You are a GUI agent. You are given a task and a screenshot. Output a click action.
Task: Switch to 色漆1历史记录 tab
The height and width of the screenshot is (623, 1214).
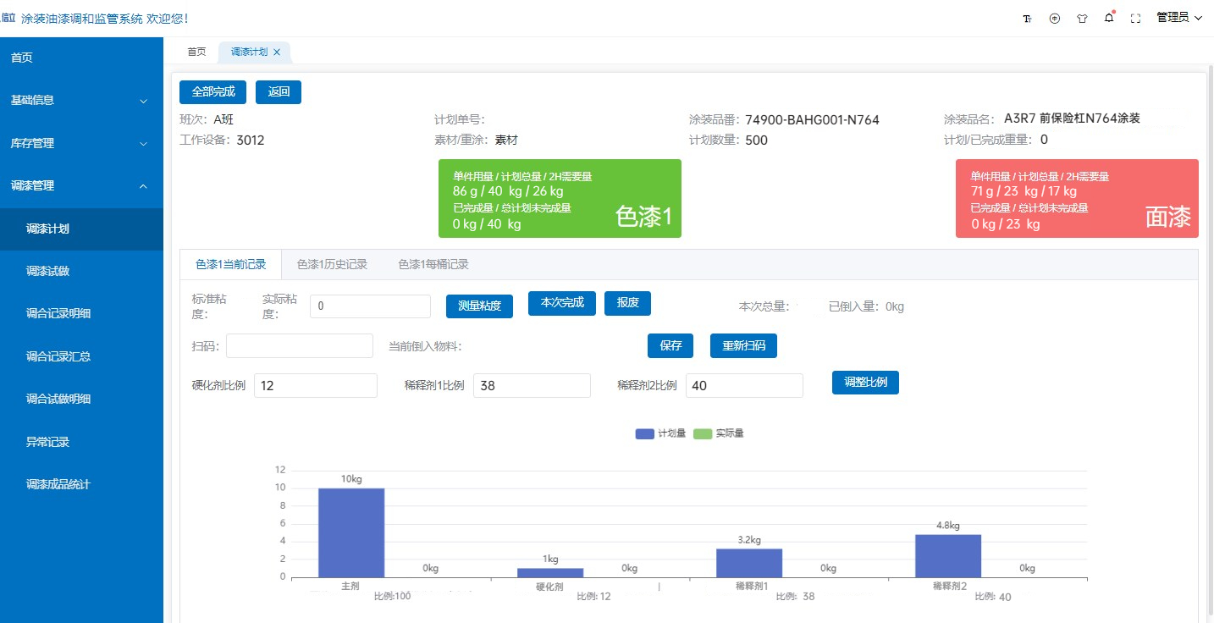(332, 264)
